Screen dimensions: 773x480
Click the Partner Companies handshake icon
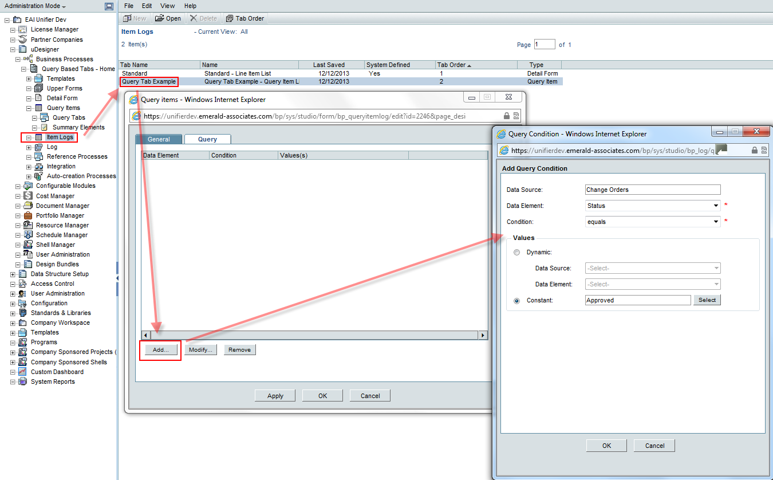click(23, 40)
